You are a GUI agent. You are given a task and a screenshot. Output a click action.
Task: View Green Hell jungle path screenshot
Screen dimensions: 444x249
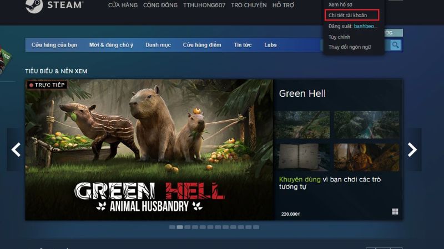(x=301, y=124)
